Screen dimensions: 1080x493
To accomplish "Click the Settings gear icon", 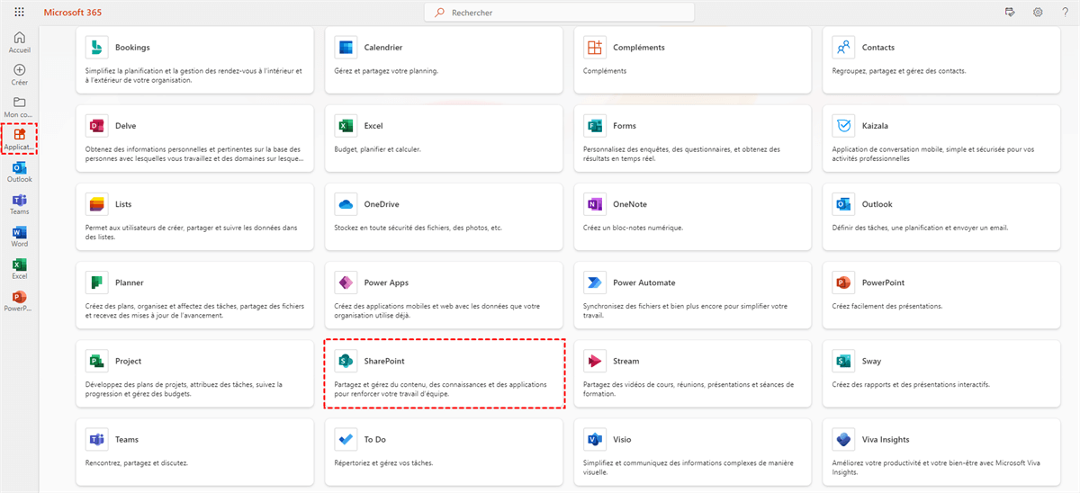I will click(x=1038, y=13).
